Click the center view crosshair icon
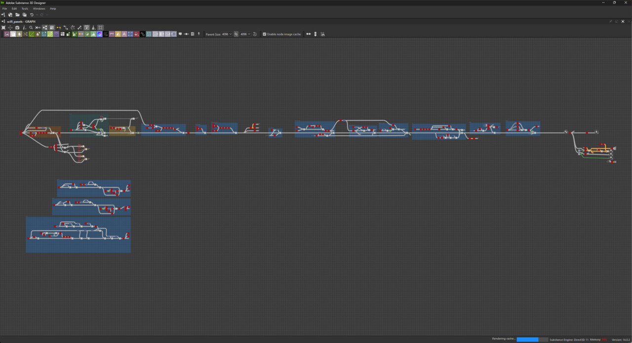Viewport: 632px width, 343px height. (x=10, y=28)
